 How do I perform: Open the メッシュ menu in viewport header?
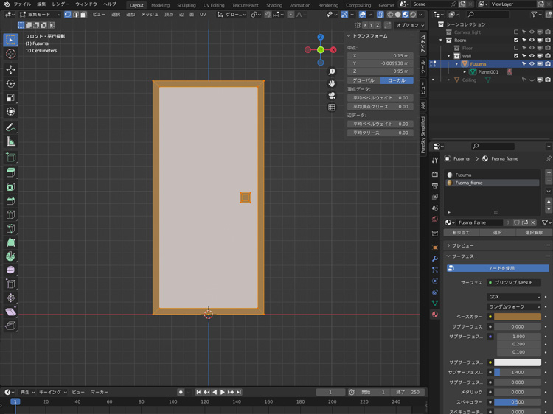tap(150, 14)
